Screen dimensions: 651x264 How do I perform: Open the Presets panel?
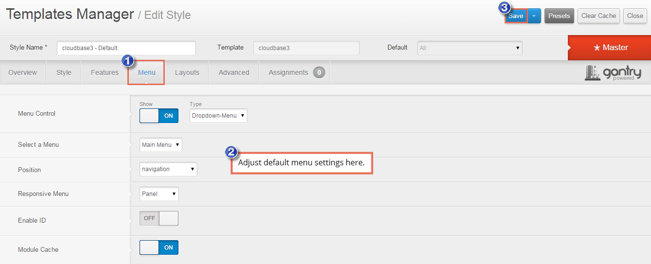click(559, 16)
